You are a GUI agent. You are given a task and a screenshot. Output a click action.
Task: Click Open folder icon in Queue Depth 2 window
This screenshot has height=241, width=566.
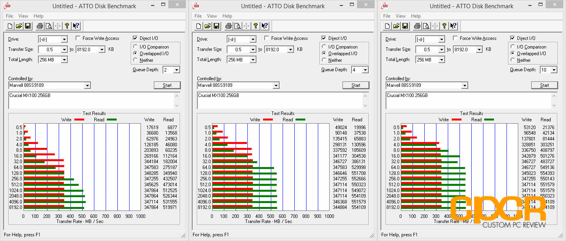[x=19, y=26]
